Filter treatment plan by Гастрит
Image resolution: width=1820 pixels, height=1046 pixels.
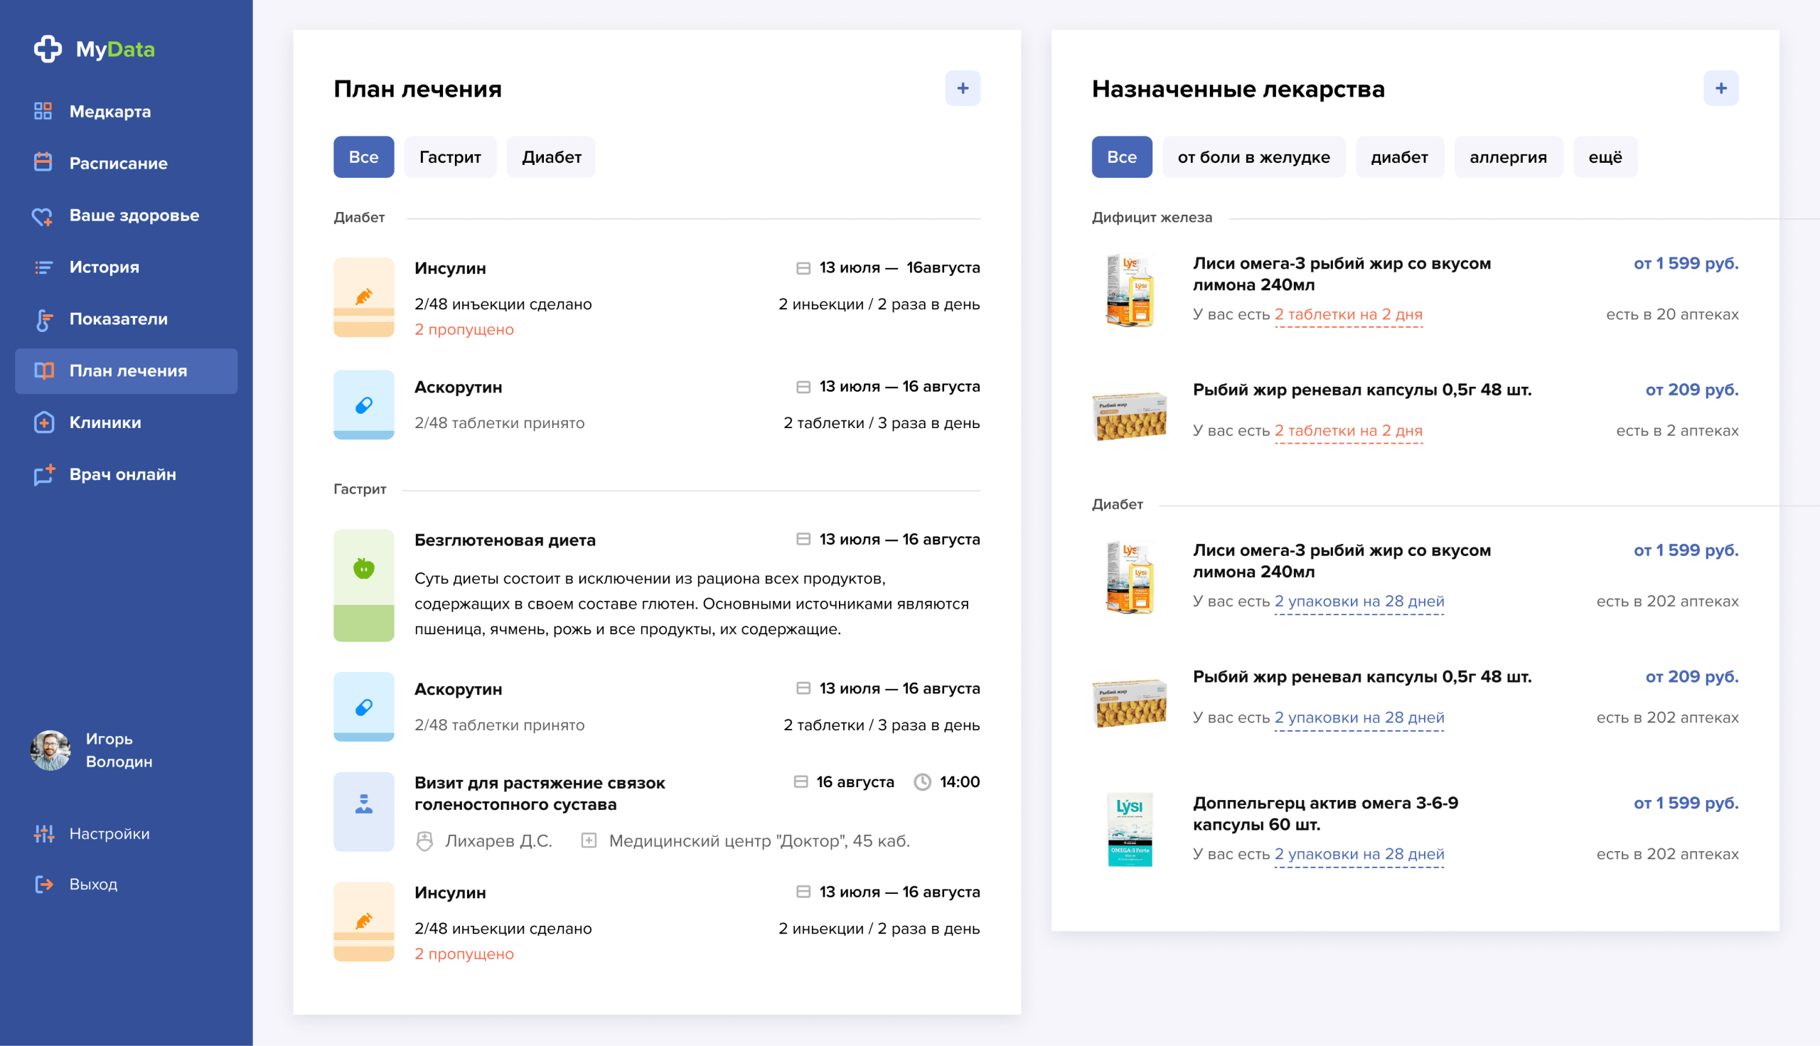pos(449,156)
